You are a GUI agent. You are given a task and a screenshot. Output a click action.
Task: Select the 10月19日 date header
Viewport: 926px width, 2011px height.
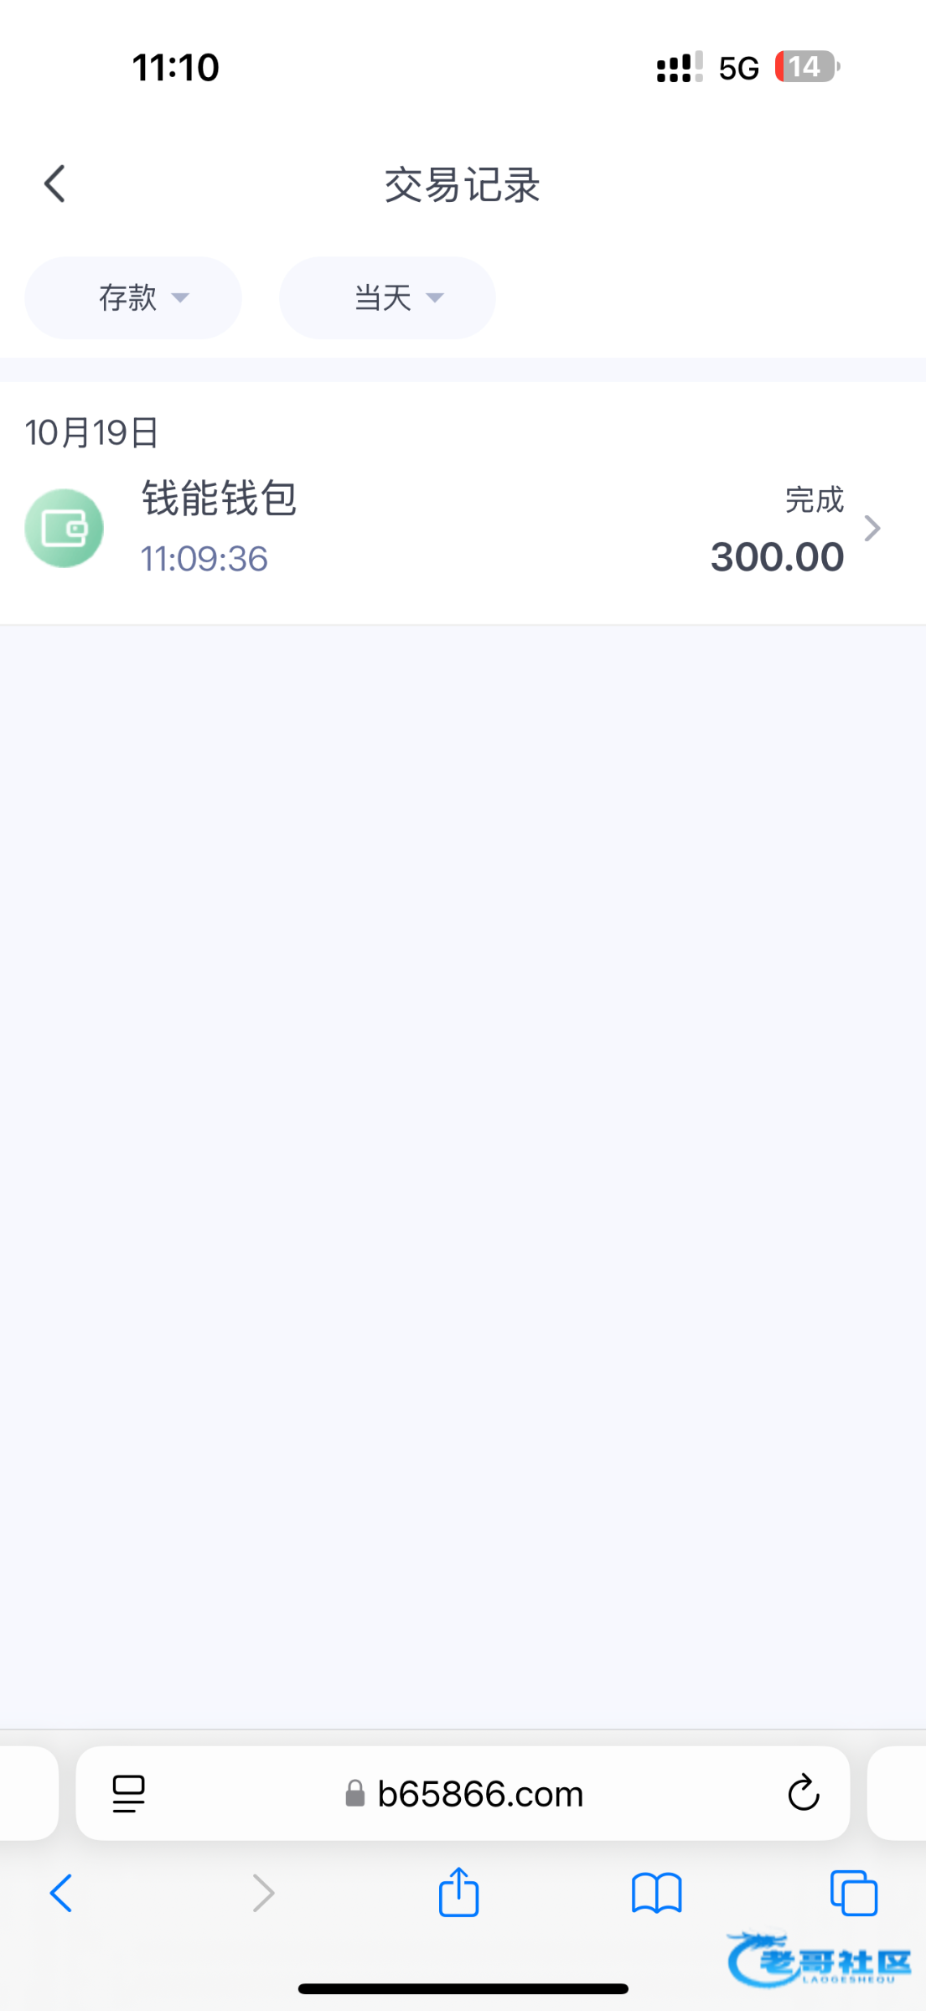92,432
